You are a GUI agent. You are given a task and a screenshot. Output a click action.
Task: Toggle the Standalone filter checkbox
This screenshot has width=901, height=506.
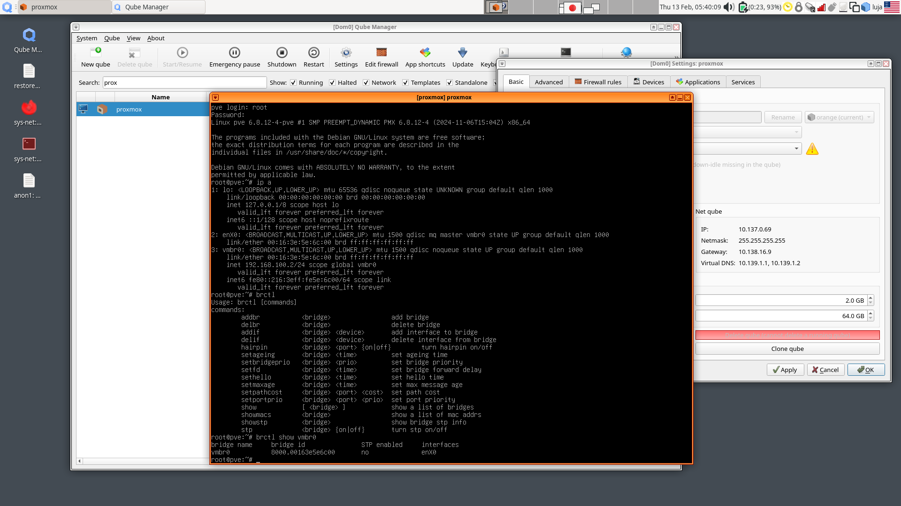(450, 82)
